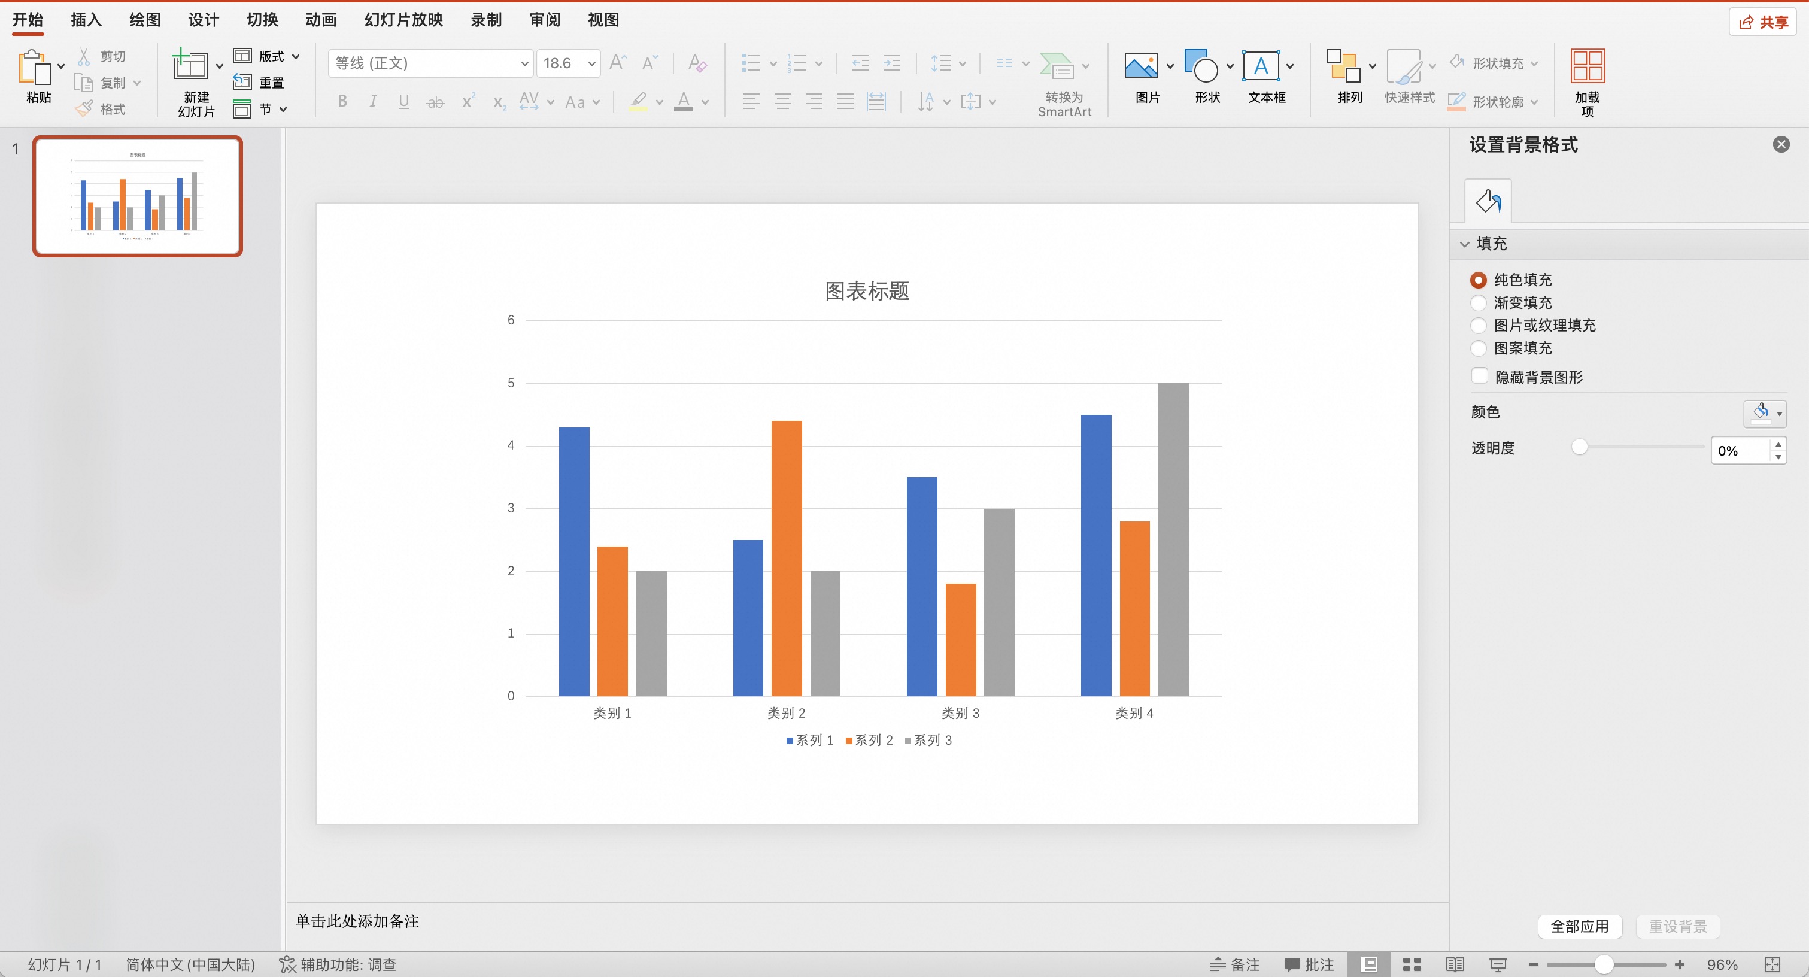
Task: Click Apply to All (全部应用) button
Action: click(x=1579, y=927)
